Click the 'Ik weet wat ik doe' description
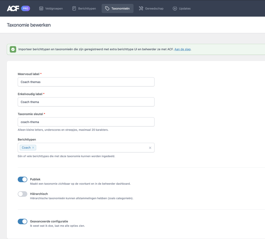 [57, 226]
